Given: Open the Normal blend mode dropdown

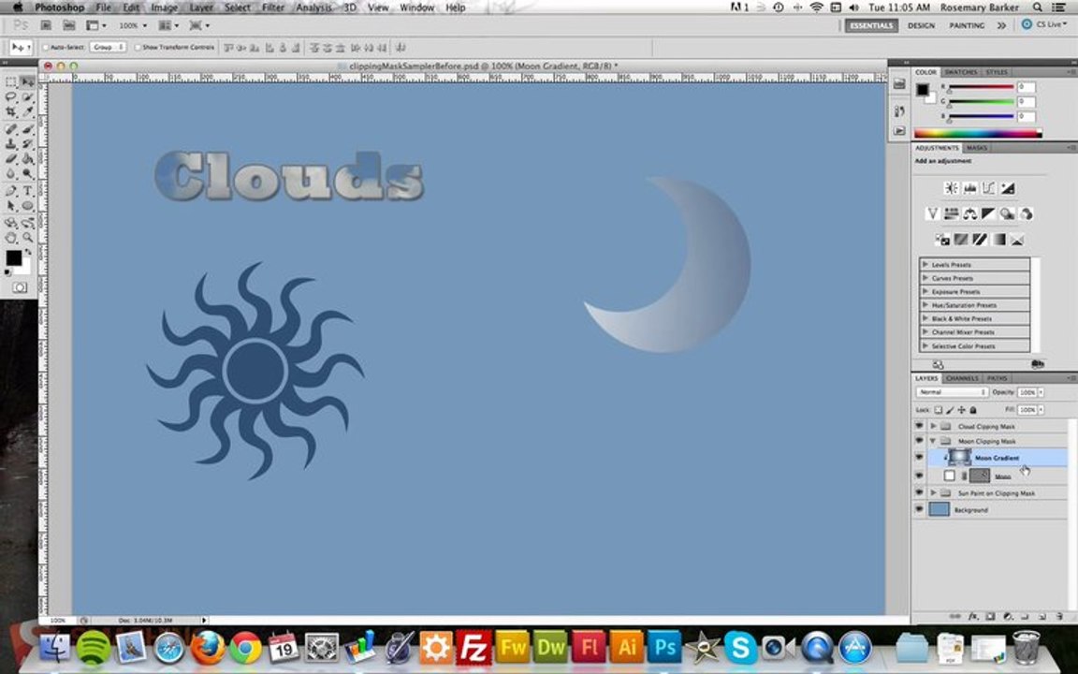Looking at the screenshot, I should (953, 392).
